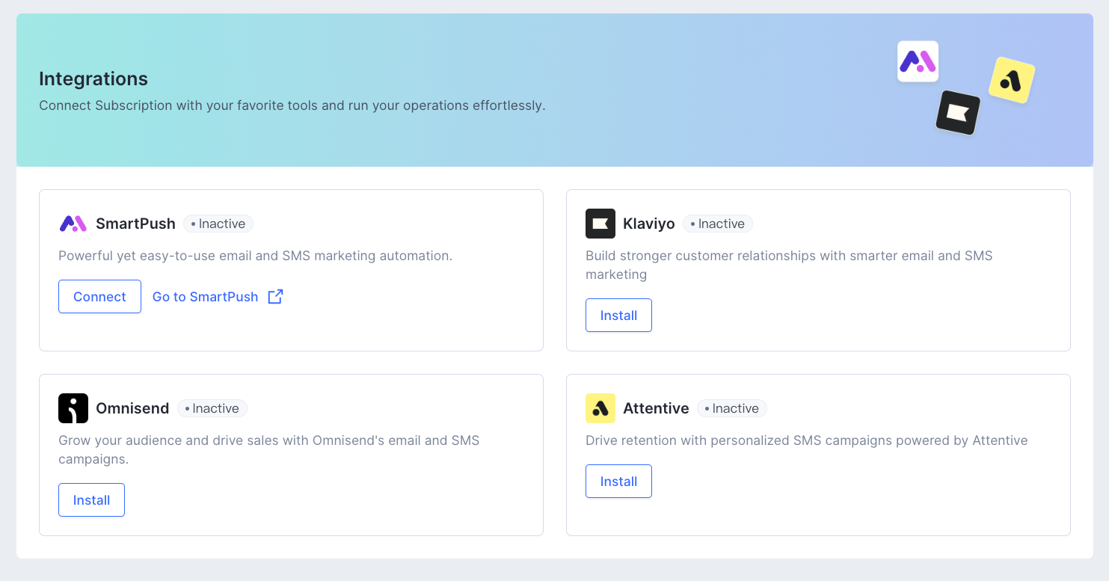This screenshot has width=1109, height=581.
Task: Select the Omnisend card title
Action: (132, 408)
